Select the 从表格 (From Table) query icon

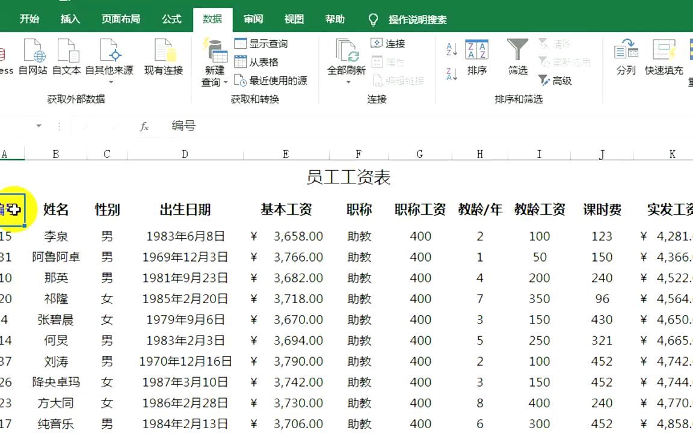pyautogui.click(x=240, y=62)
